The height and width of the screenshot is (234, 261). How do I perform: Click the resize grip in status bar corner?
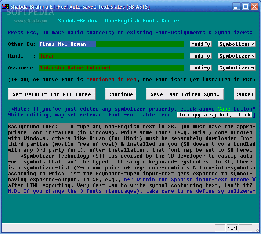pos(257,230)
